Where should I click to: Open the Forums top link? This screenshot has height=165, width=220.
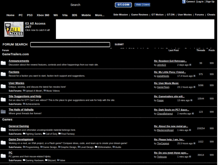tap(199, 15)
